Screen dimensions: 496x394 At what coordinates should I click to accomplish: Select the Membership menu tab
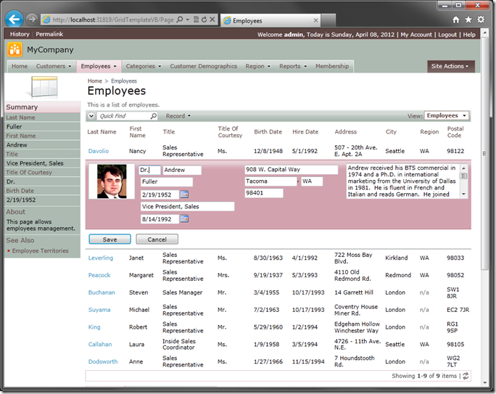click(331, 66)
